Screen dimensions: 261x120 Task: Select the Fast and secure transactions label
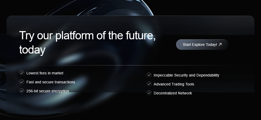click(x=51, y=82)
